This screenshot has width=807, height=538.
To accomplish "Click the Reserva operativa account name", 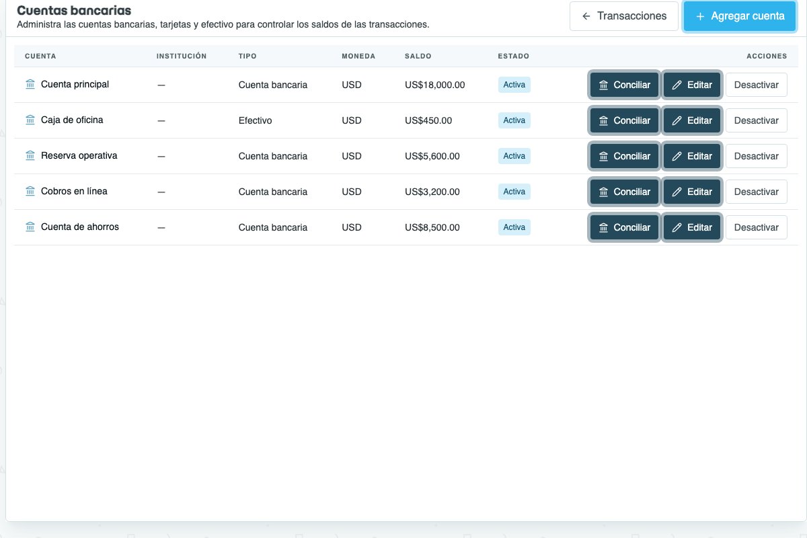I will 79,156.
